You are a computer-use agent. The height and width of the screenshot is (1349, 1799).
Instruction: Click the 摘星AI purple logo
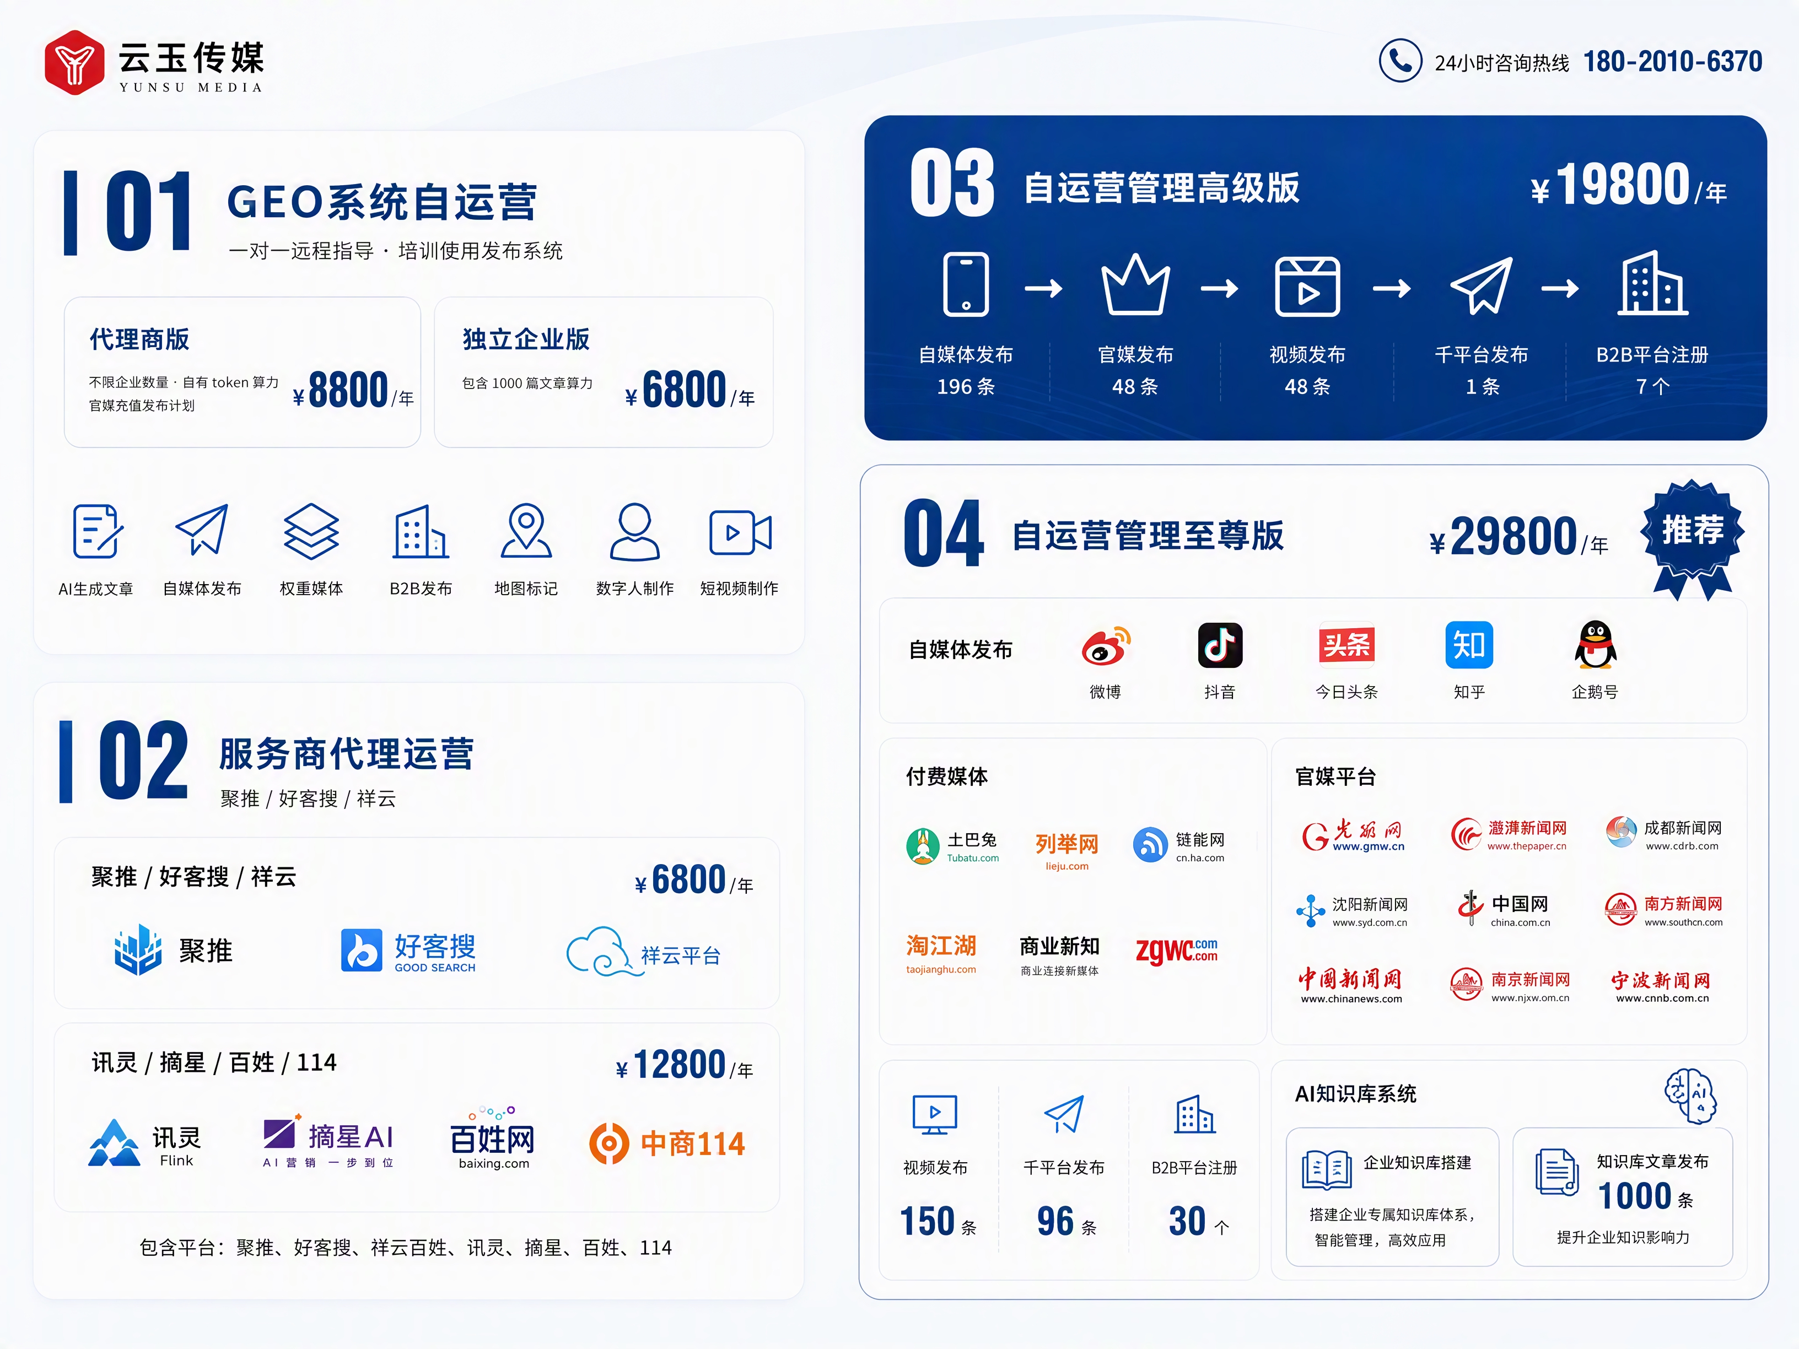[328, 1141]
